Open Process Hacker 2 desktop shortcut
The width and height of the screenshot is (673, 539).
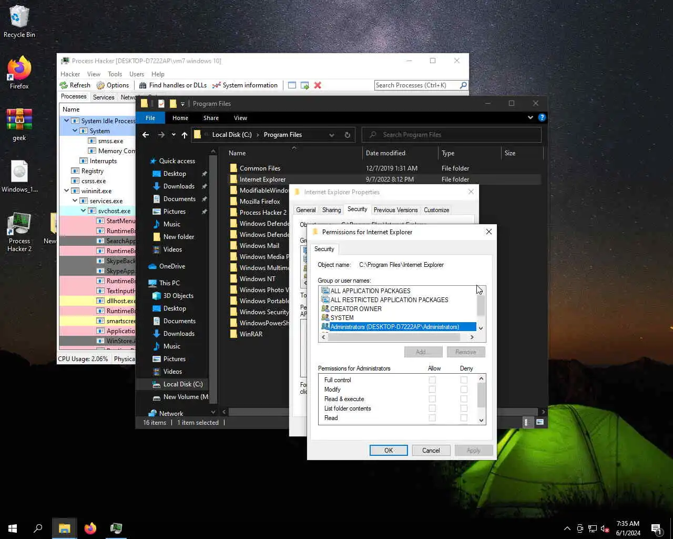pyautogui.click(x=19, y=232)
